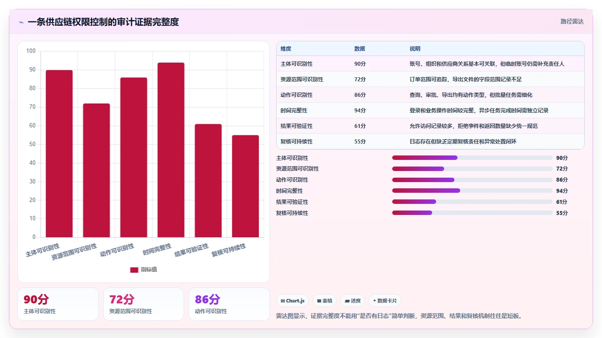This screenshot has width=602, height=338.
Task: Click the 动作可识别性 bar in the chart
Action: 134,157
